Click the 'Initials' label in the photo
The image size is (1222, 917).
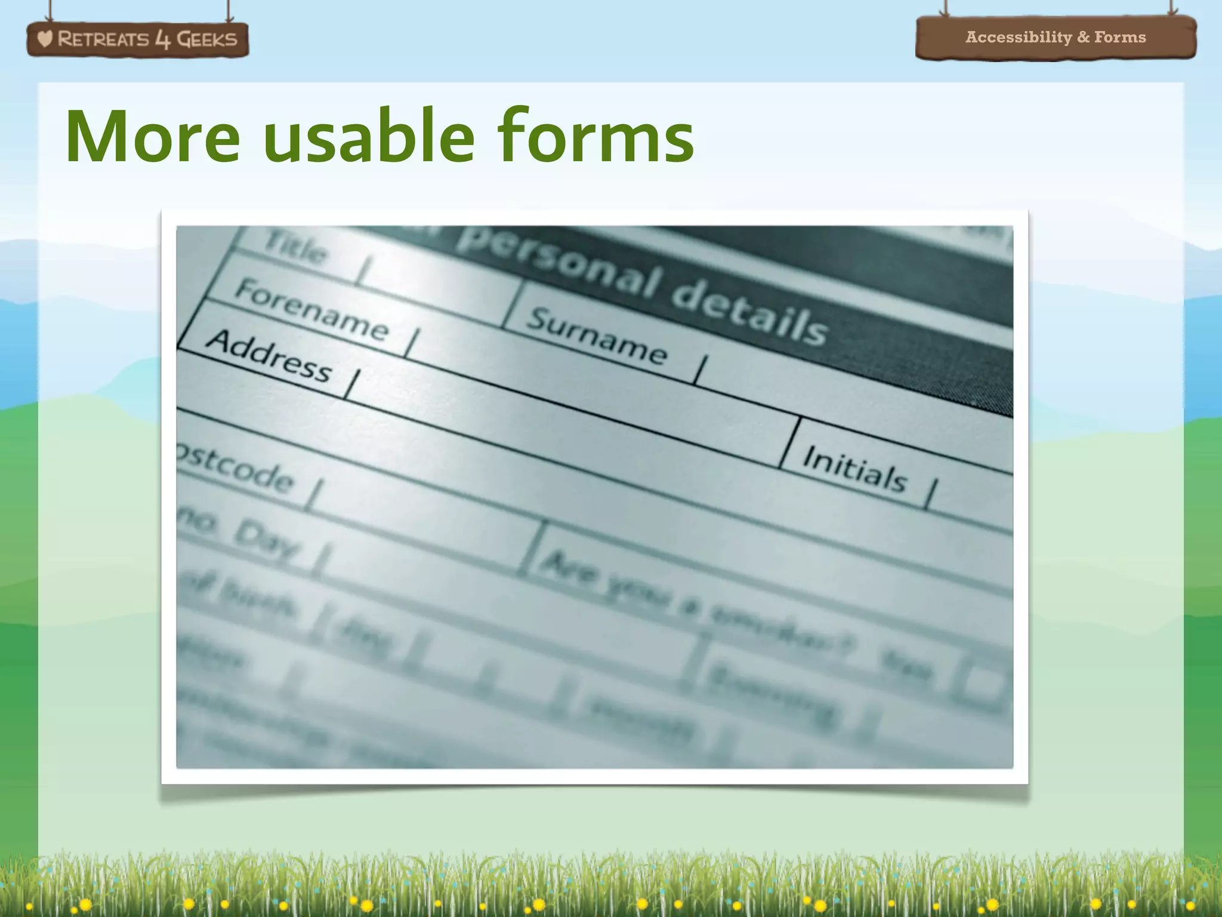855,469
